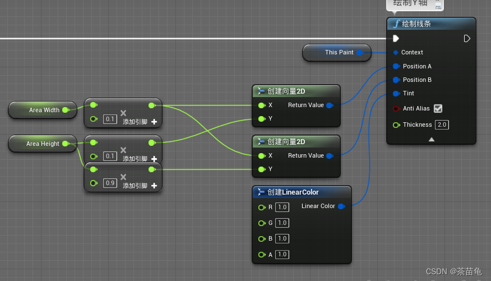Click the float pin beside the 0.9 value
The height and width of the screenshot is (281, 491).
pos(94,183)
